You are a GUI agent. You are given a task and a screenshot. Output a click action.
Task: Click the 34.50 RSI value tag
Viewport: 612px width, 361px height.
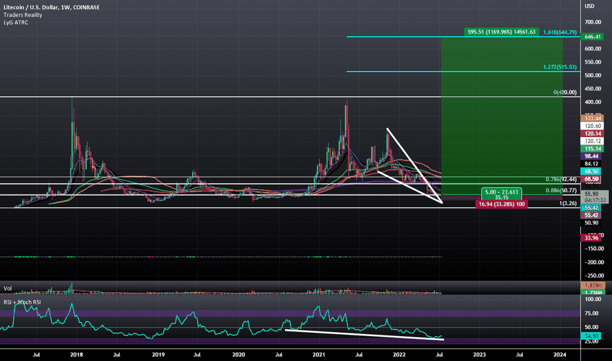(x=592, y=335)
